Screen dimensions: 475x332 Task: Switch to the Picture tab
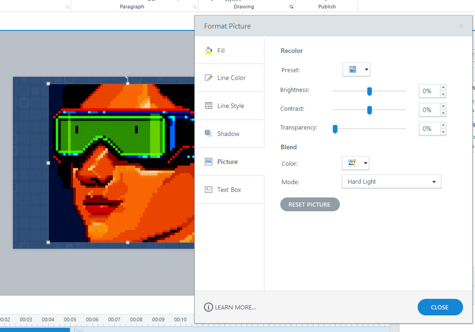click(x=227, y=162)
